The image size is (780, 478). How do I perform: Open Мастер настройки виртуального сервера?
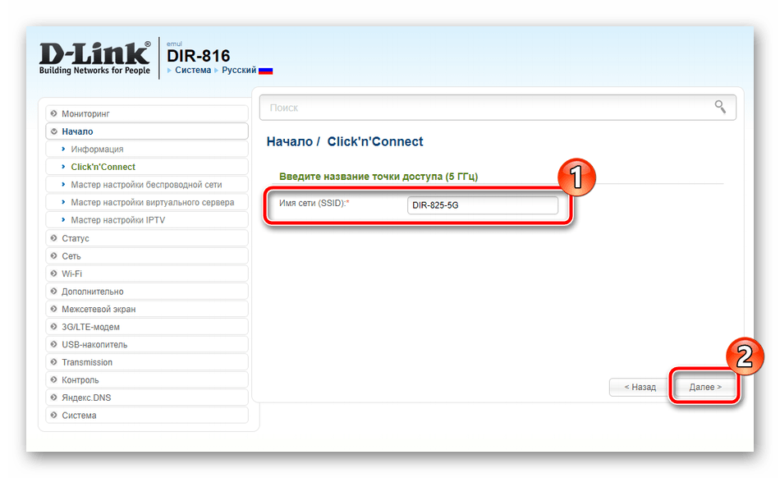click(147, 202)
